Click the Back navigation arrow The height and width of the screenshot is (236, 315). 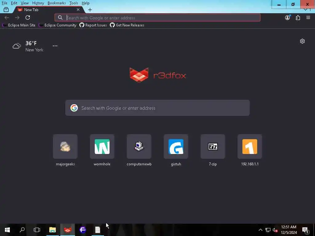7,18
